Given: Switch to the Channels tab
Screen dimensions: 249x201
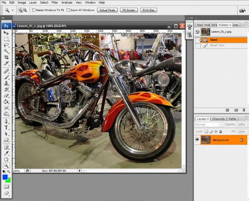Looking at the screenshot, I should 218,119.
